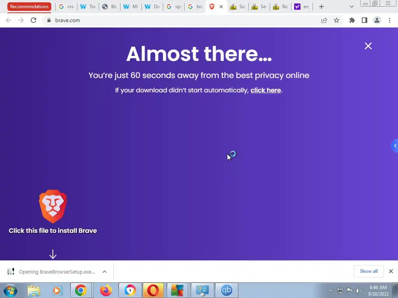
Task: Click the Action Center flag icon
Action: [349, 291]
